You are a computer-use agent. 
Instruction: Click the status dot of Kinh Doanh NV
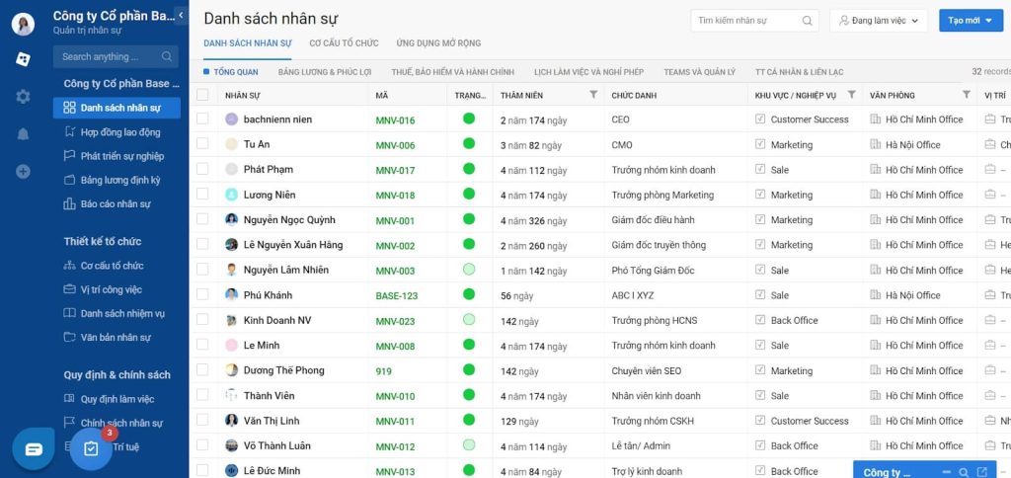click(x=469, y=320)
